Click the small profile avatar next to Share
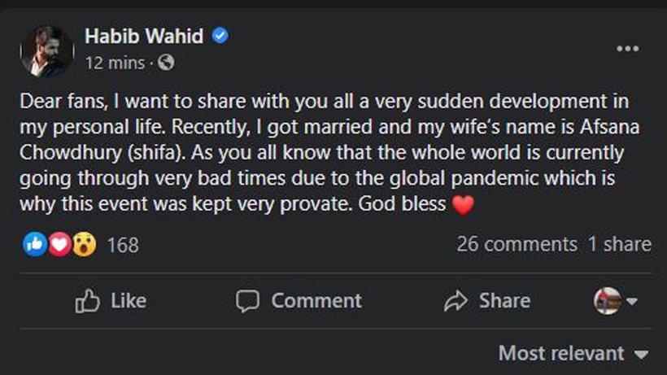This screenshot has height=375, width=667. [607, 301]
